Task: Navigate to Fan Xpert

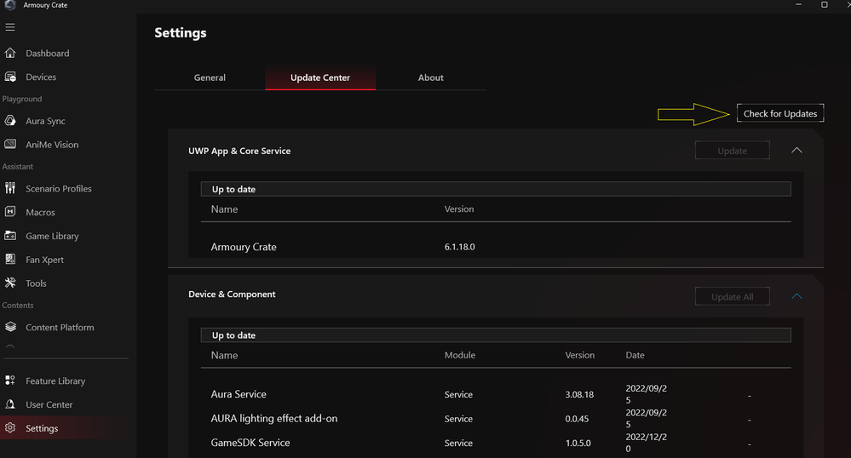Action: [44, 260]
